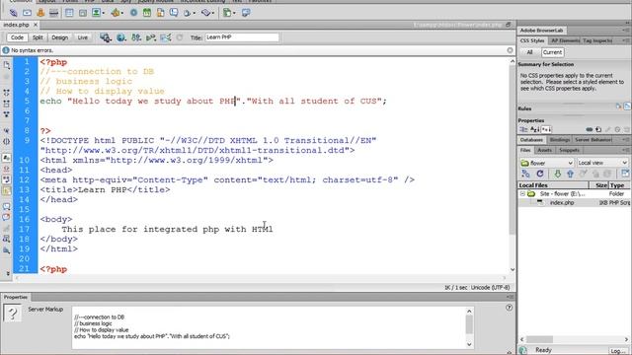Open the Templates dropdown arrow
This screenshot has height=355, width=632.
point(234,13)
